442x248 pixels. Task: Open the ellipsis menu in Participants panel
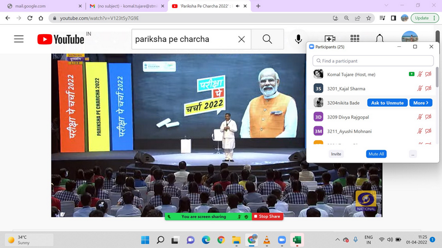[x=413, y=154]
